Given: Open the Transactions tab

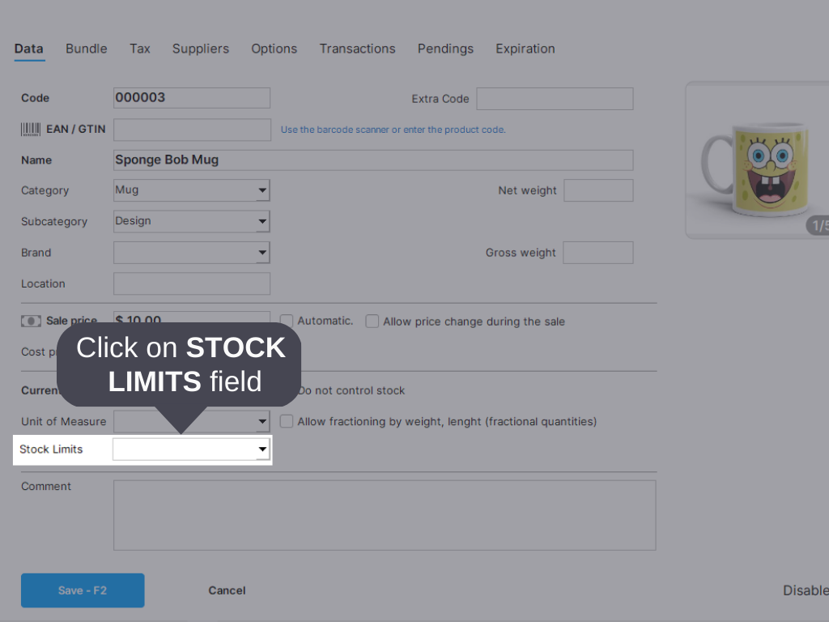Looking at the screenshot, I should point(357,49).
